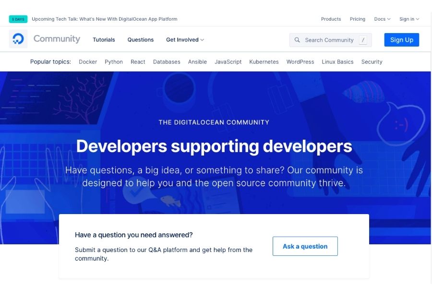Select the Docker popular topic
This screenshot has width=432, height=288.
tap(88, 62)
